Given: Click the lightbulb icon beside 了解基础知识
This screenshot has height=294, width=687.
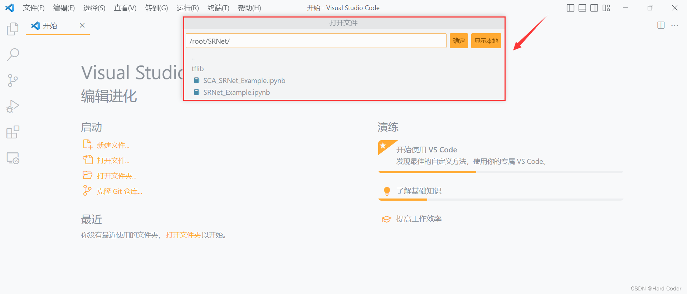Looking at the screenshot, I should (x=387, y=191).
